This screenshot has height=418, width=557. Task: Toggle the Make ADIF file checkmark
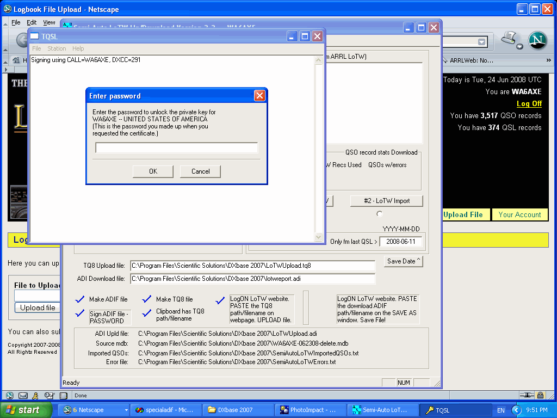(x=80, y=299)
